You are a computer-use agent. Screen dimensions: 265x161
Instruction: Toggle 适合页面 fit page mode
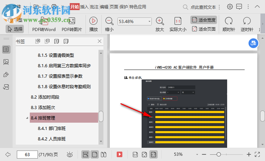pyautogui.click(x=204, y=29)
